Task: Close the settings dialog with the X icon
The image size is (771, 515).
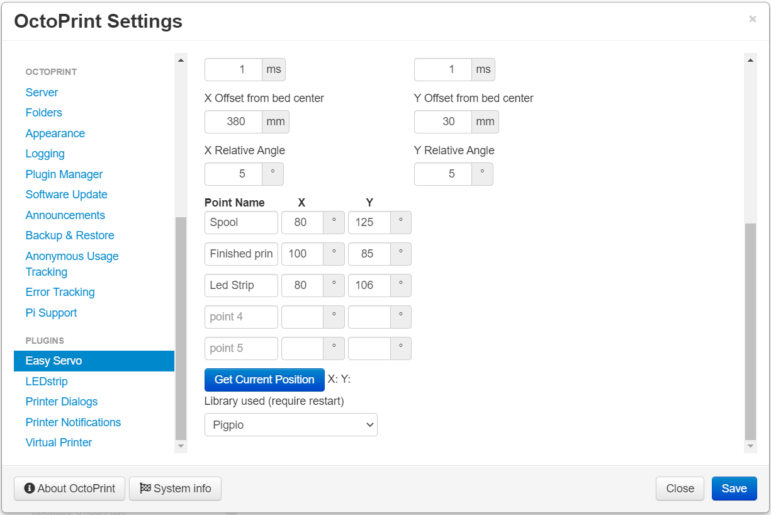Action: 752,19
